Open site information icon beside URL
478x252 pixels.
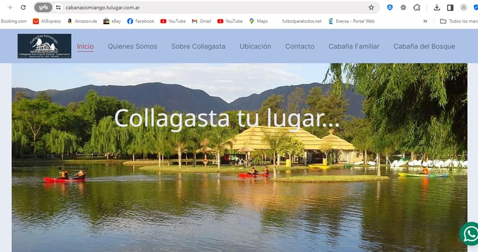59,7
